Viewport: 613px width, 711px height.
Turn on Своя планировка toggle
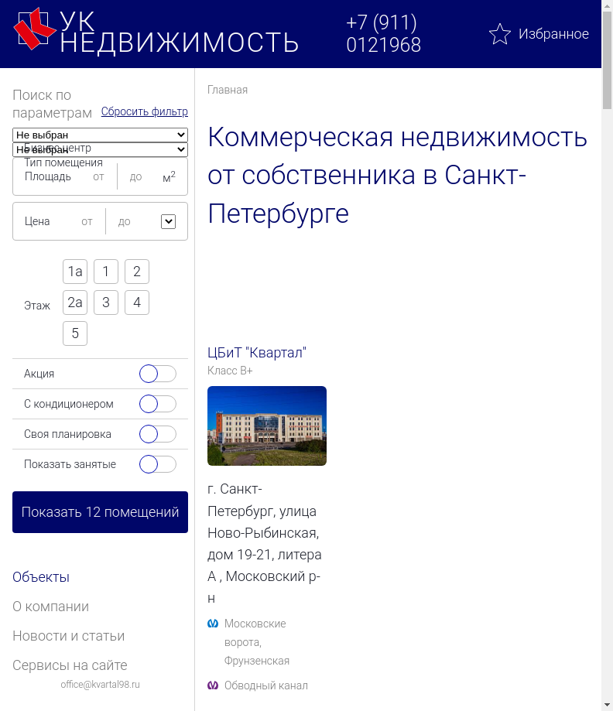click(x=157, y=434)
